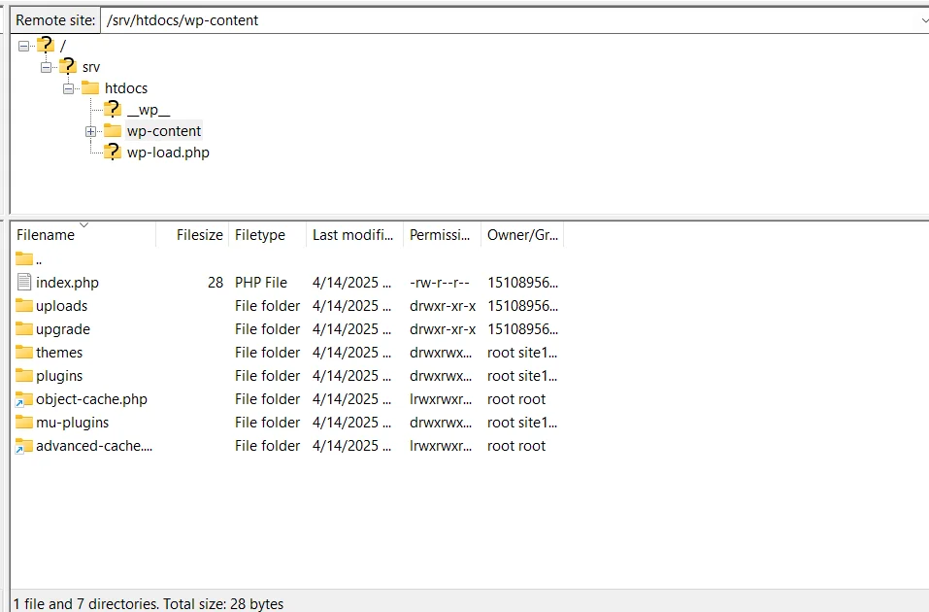Click the themes folder icon in list
The width and height of the screenshot is (929, 612).
(x=24, y=353)
